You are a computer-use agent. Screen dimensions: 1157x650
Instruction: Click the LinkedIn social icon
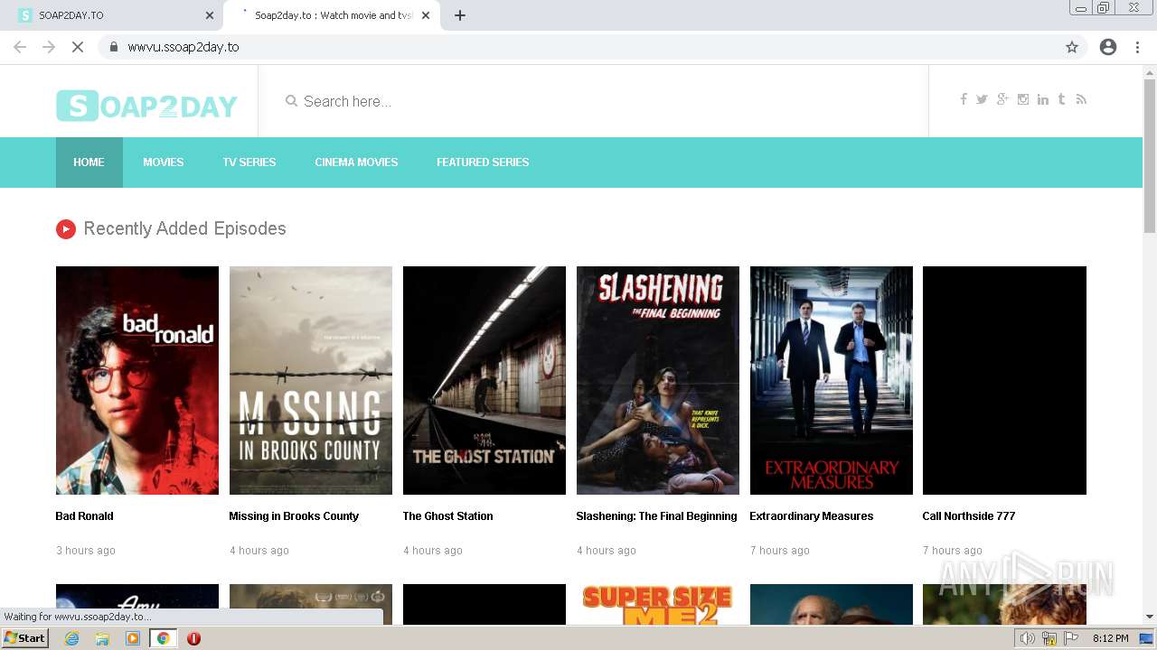[x=1043, y=99]
